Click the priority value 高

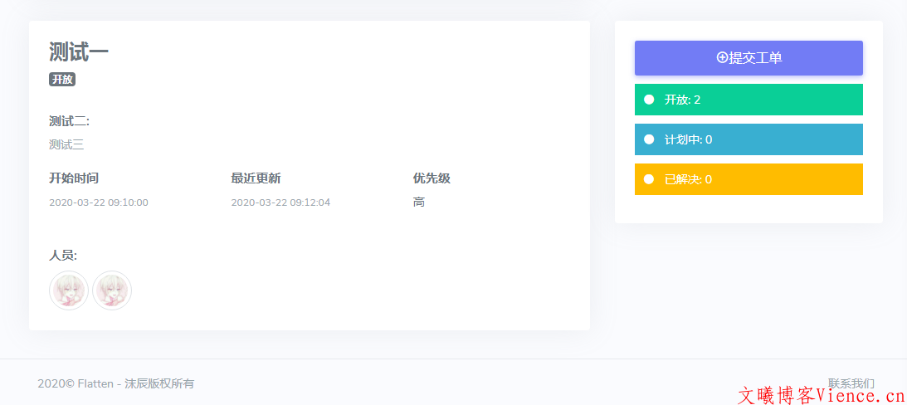(419, 202)
